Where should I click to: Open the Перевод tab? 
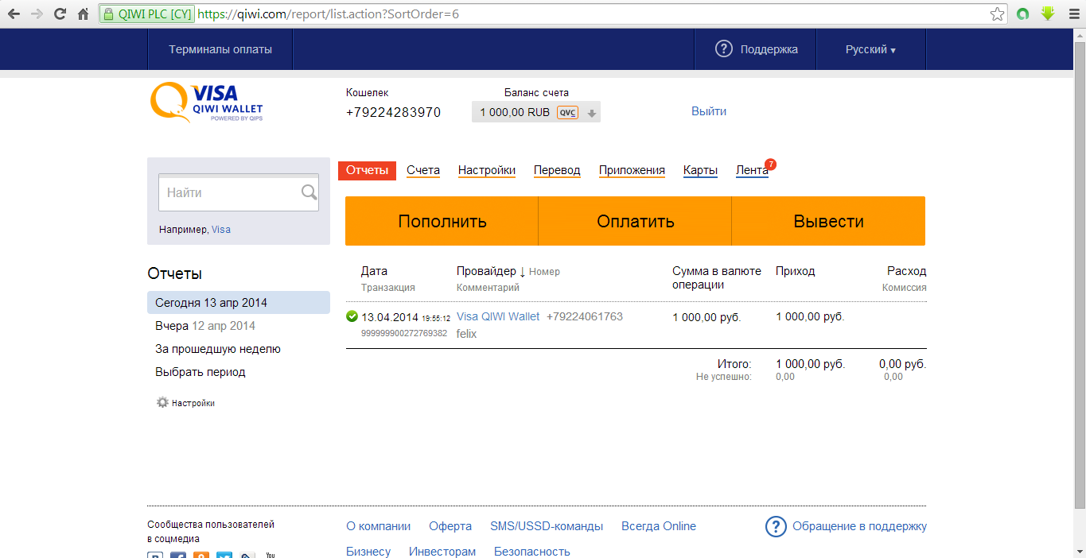[557, 170]
